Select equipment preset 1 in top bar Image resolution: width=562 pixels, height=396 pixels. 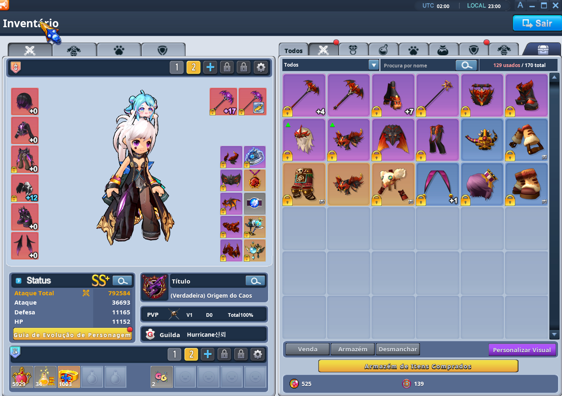pos(177,67)
